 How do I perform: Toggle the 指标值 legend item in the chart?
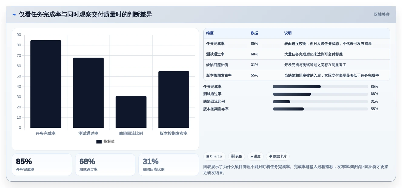coord(105,141)
